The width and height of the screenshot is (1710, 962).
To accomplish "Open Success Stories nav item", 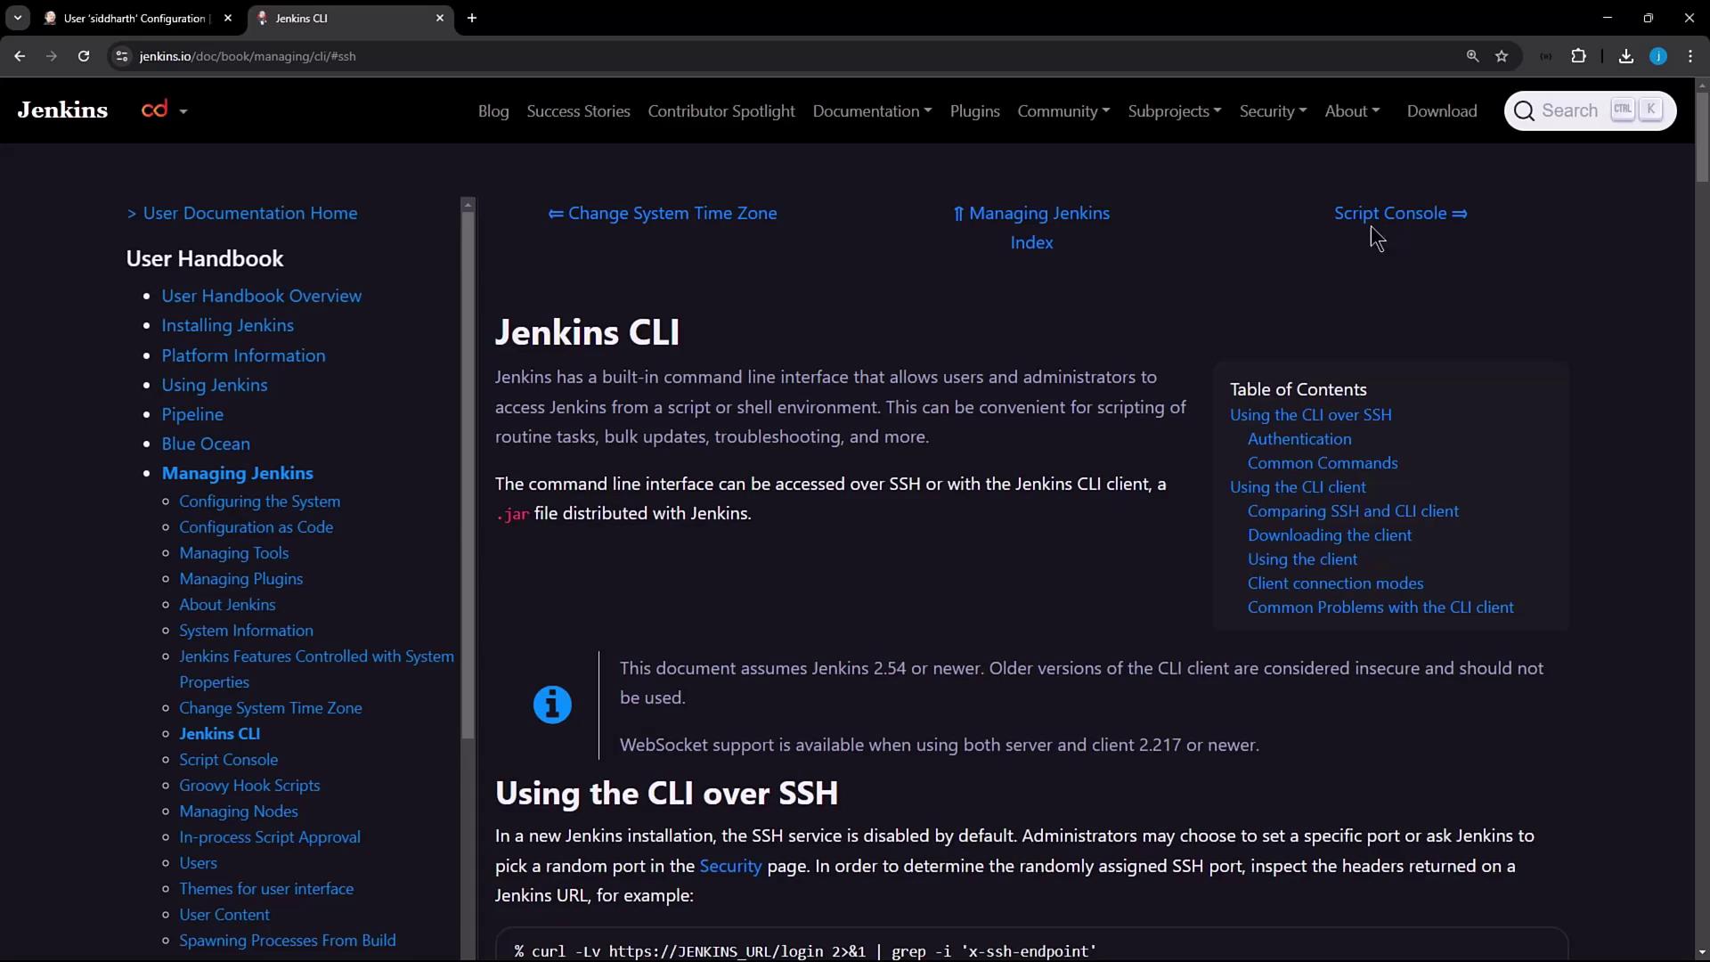I will 578,110.
